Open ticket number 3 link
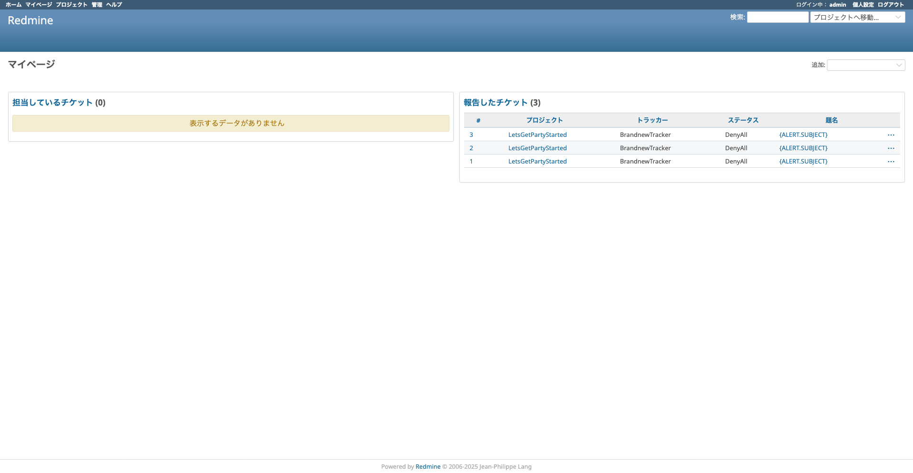 click(471, 135)
